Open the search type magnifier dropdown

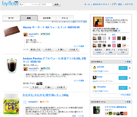(22, 4)
